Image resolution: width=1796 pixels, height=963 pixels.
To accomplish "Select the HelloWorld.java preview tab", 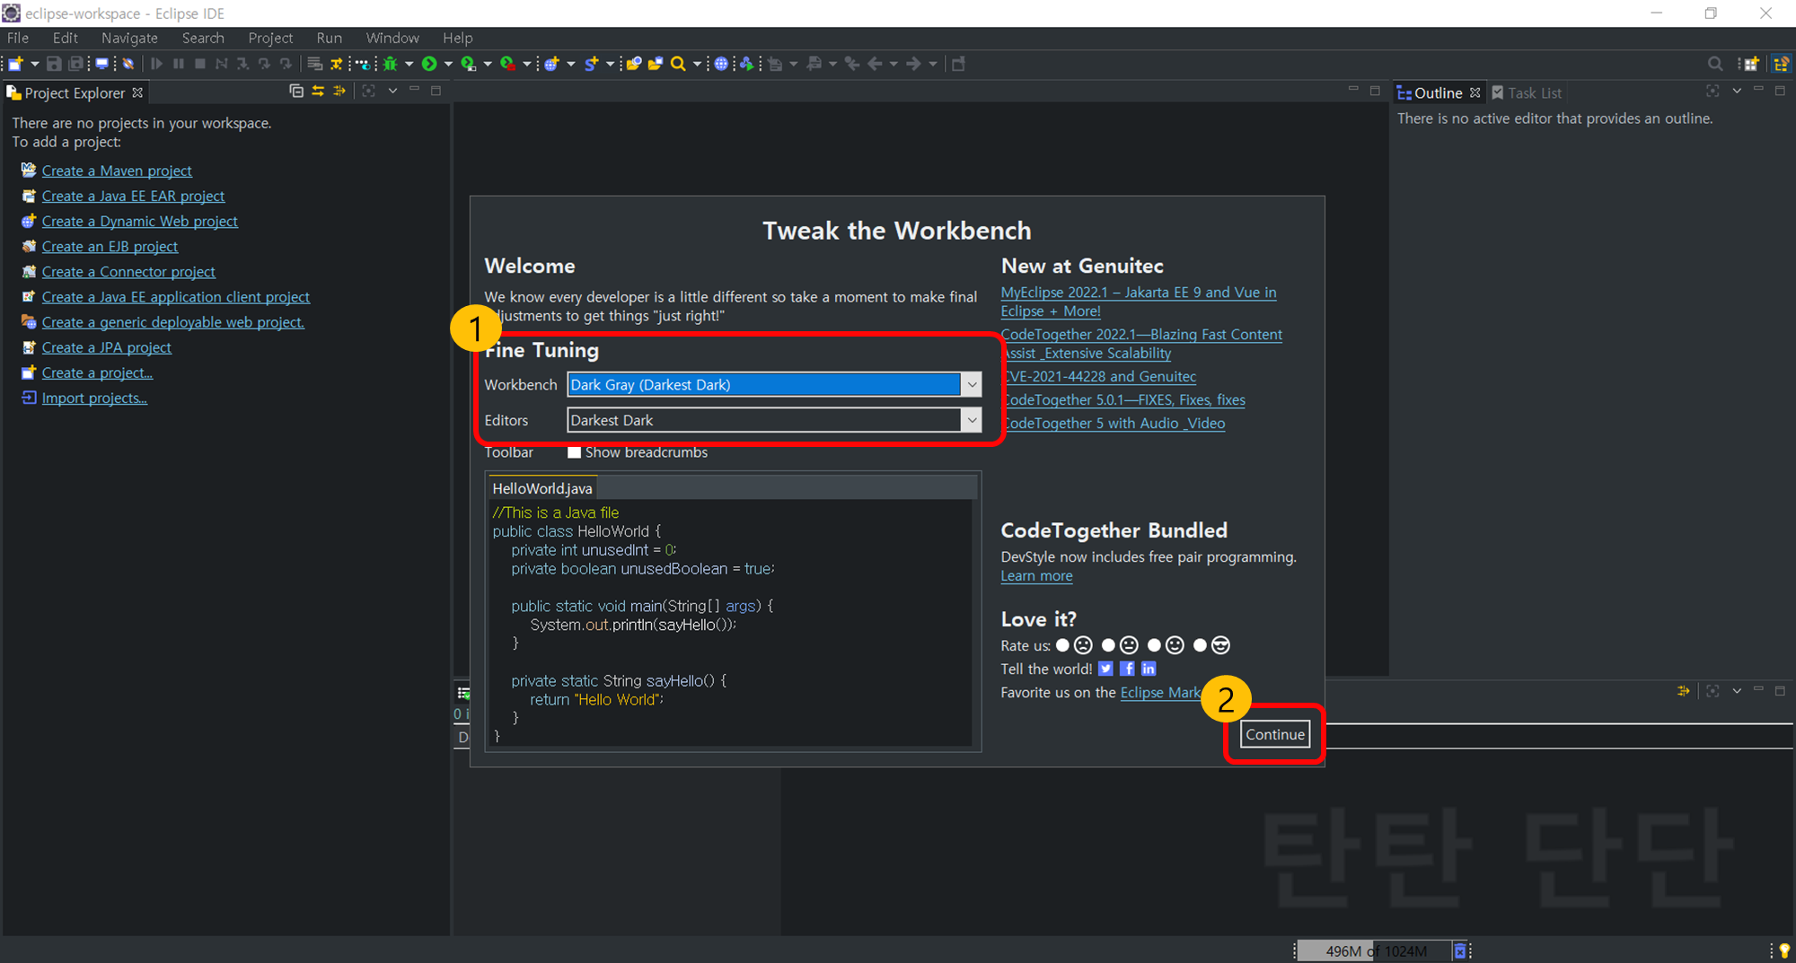I will point(541,488).
